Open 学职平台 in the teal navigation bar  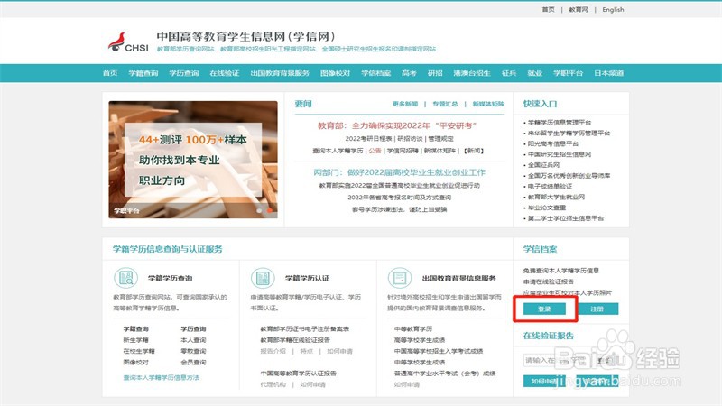(x=568, y=73)
